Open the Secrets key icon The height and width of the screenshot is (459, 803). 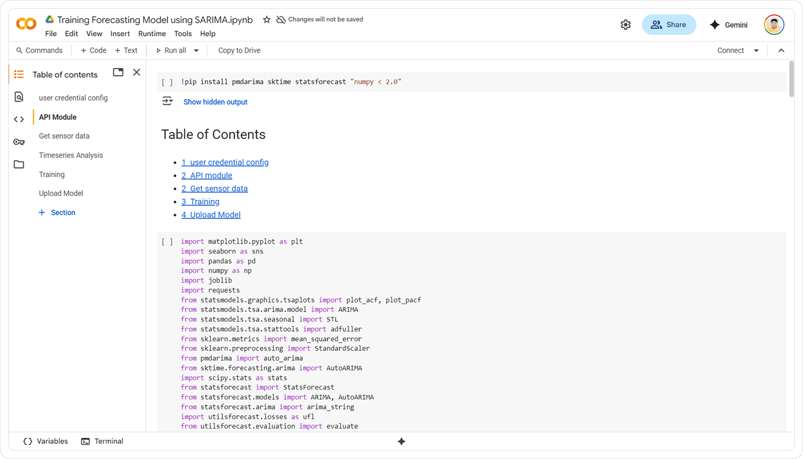[19, 142]
